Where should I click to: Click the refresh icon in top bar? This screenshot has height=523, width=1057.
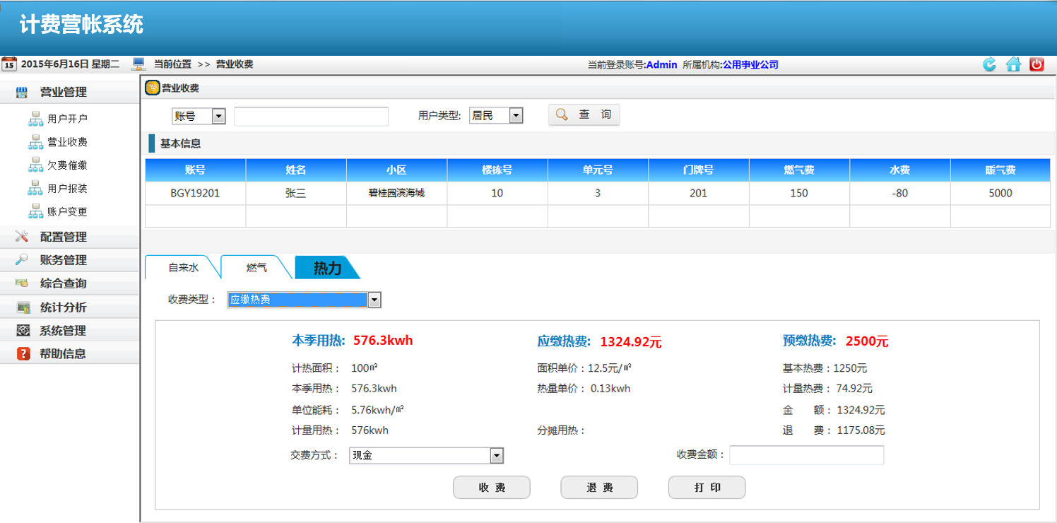[x=990, y=64]
